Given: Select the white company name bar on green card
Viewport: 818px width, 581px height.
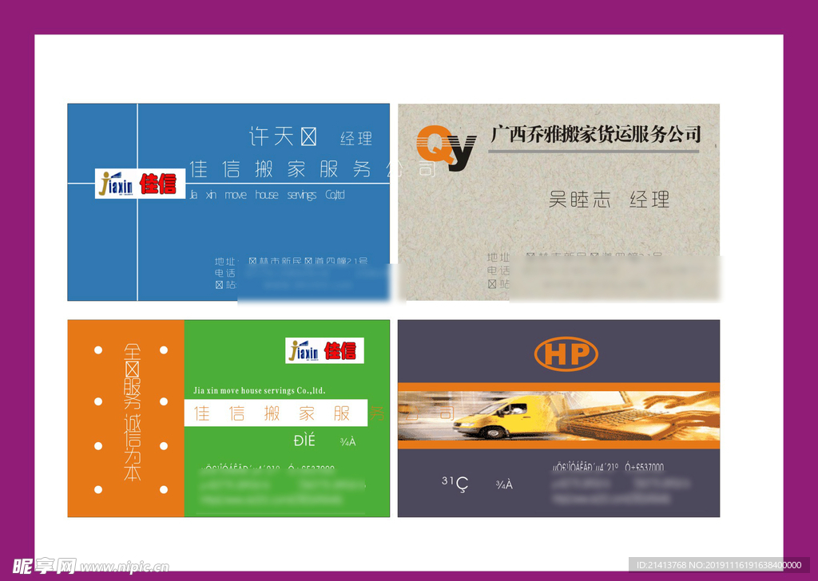Looking at the screenshot, I should click(276, 413).
